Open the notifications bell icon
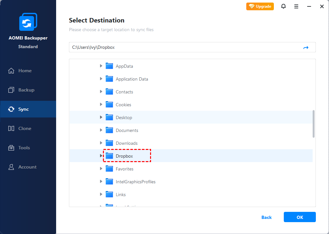Viewport: 329px width, 234px height. [x=283, y=6]
